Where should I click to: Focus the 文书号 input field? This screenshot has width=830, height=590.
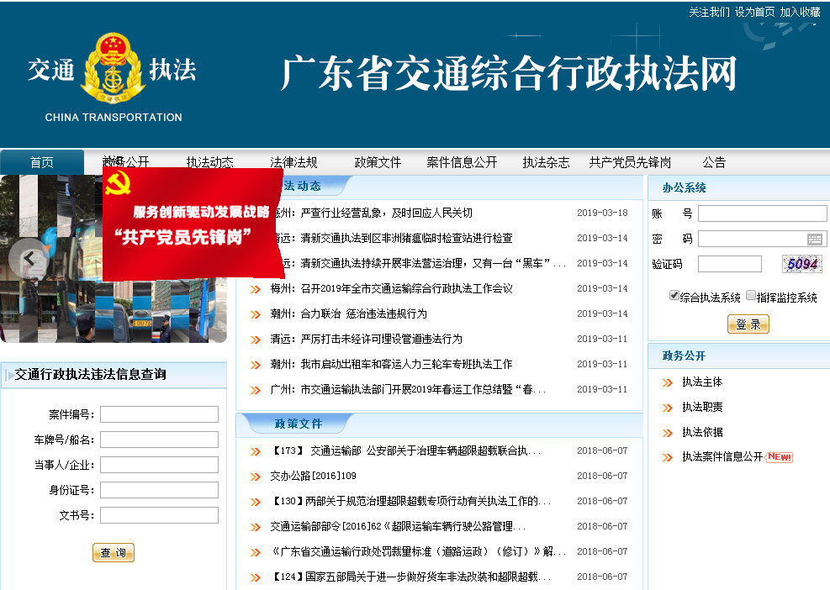click(x=159, y=515)
